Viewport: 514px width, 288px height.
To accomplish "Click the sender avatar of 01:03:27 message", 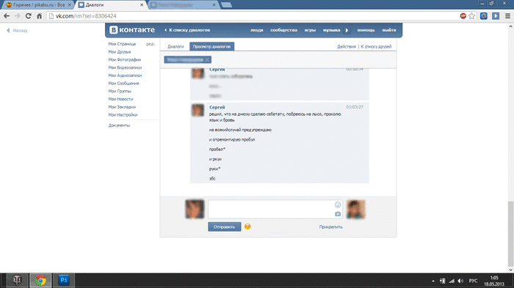I will (x=198, y=111).
